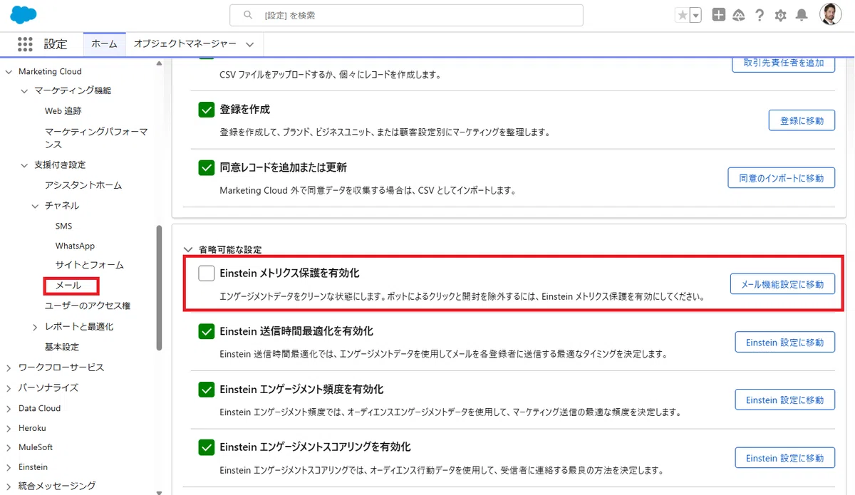Click the メール機能設定に移動 button
855x495 pixels.
click(782, 284)
